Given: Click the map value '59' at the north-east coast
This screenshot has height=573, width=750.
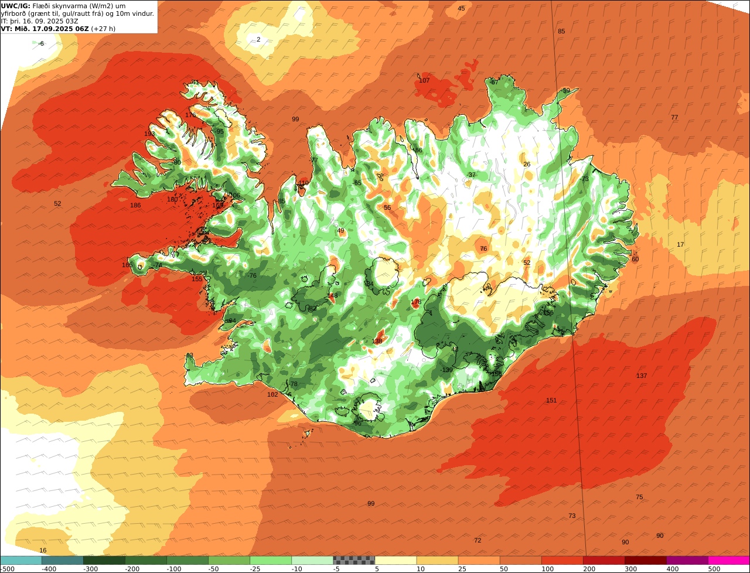Looking at the screenshot, I should [566, 90].
